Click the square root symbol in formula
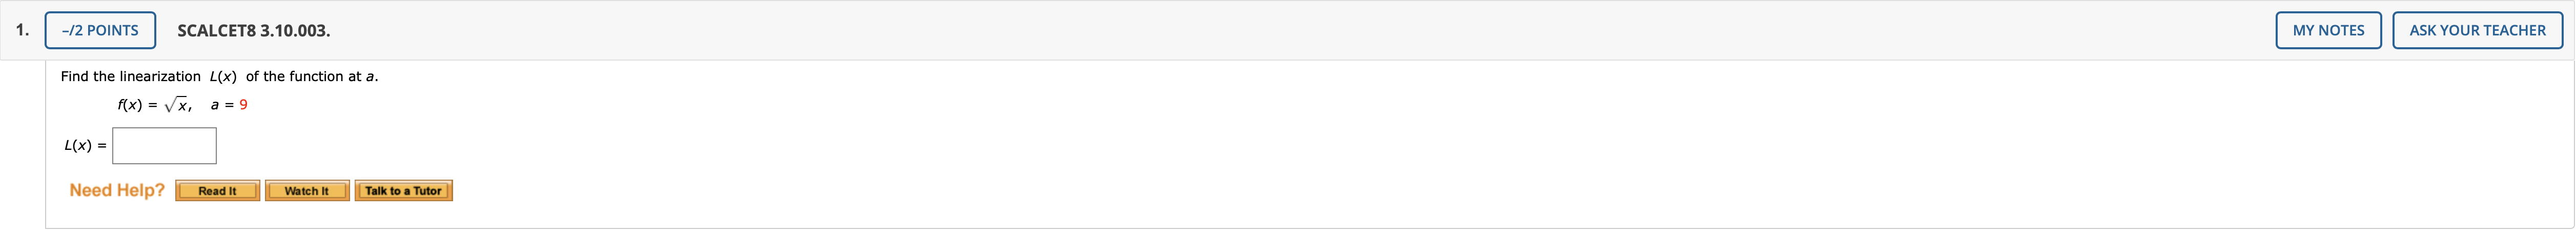Screen dimensions: 2576x231 170,105
